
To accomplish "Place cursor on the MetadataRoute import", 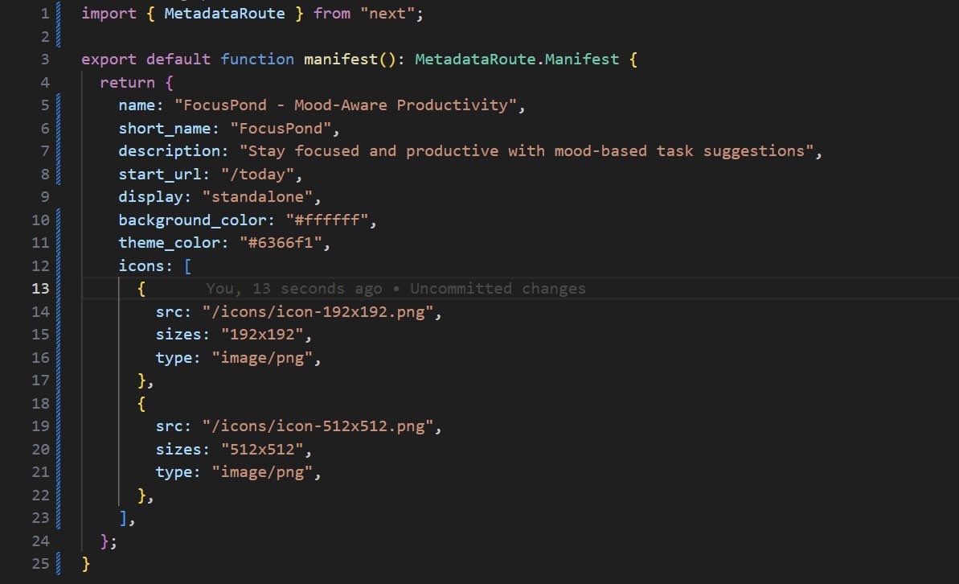I will click(225, 13).
